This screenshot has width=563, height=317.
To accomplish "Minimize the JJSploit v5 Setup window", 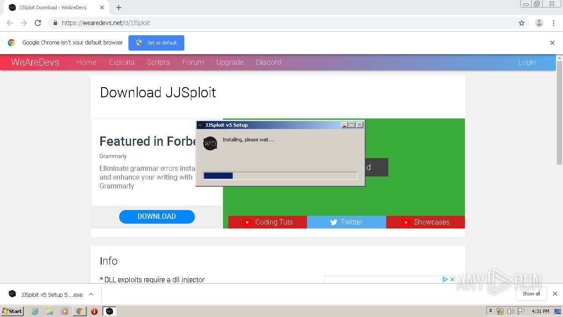I will click(x=345, y=125).
